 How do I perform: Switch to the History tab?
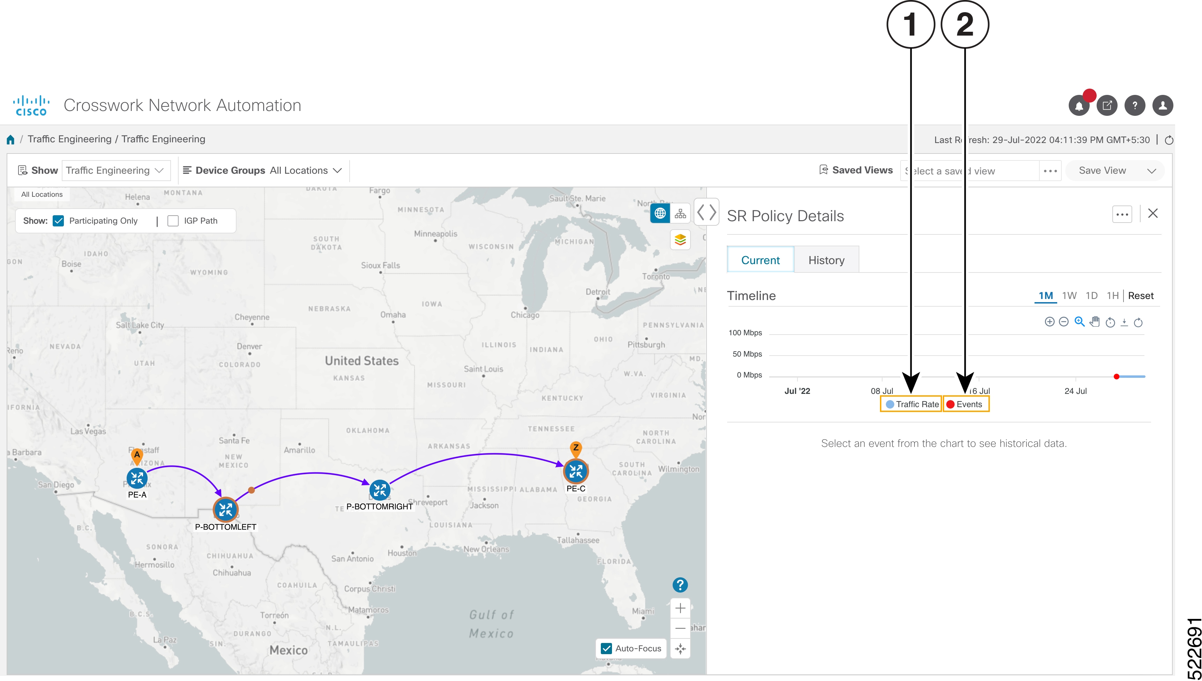click(x=826, y=260)
